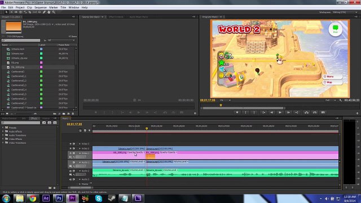Expand Video 3 track triangle
The height and width of the screenshot is (203, 361).
tap(80, 144)
